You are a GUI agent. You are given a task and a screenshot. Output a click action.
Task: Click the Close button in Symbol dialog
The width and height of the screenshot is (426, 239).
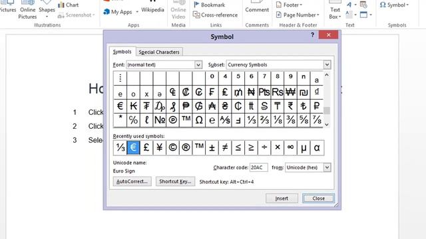point(318,199)
